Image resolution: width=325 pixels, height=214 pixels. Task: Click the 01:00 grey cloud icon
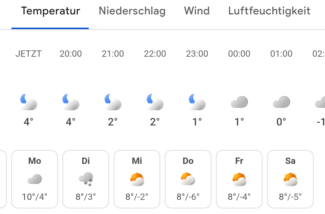[x=281, y=102]
